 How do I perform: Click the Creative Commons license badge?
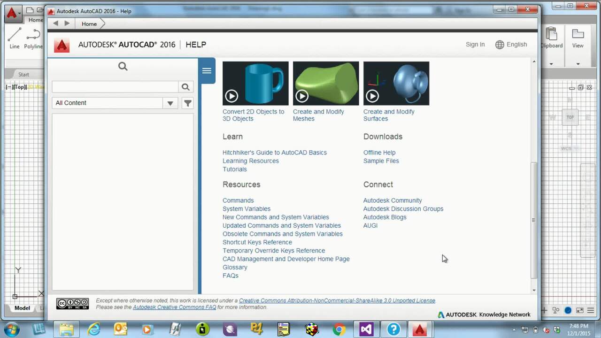(x=72, y=304)
